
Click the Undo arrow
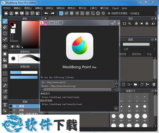tap(46, 13)
